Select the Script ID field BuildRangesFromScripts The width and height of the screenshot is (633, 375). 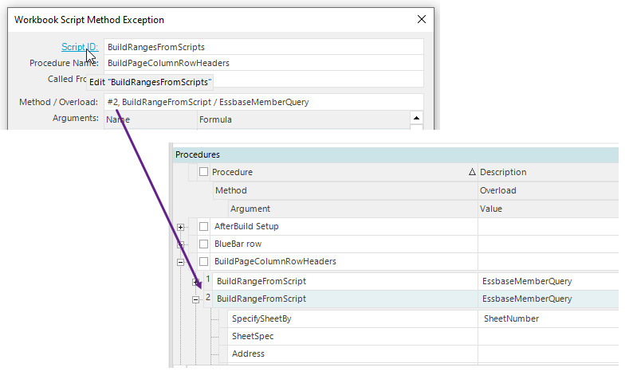(264, 47)
